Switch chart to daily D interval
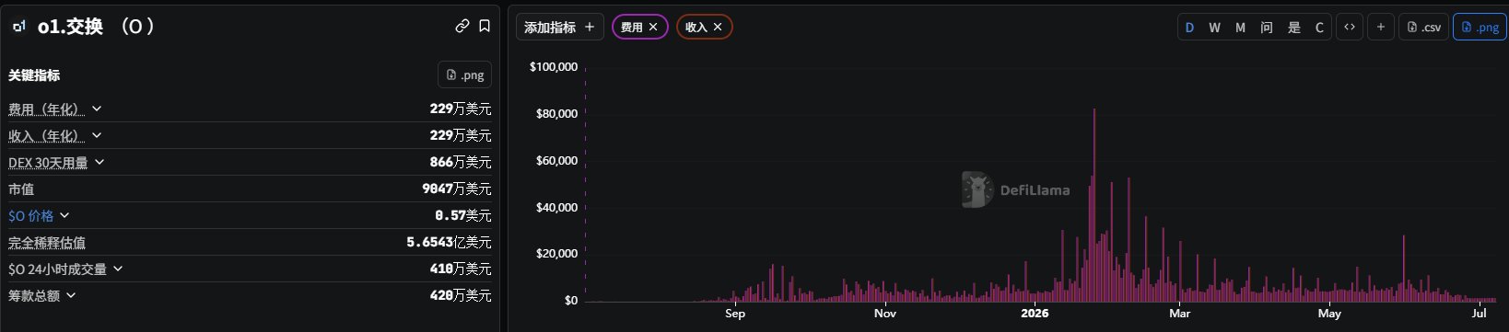 click(1189, 28)
